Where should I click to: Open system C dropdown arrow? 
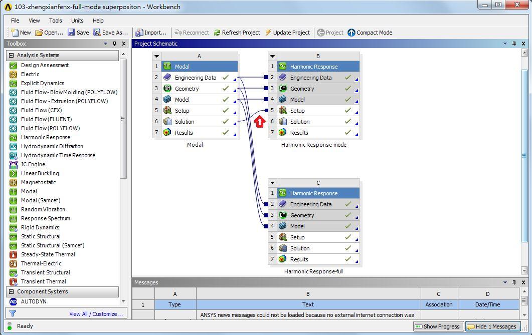[272, 183]
